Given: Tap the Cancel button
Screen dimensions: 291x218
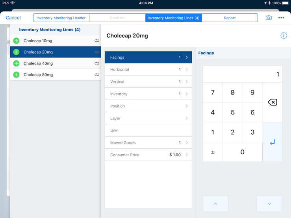Looking at the screenshot, I should coord(13,18).
